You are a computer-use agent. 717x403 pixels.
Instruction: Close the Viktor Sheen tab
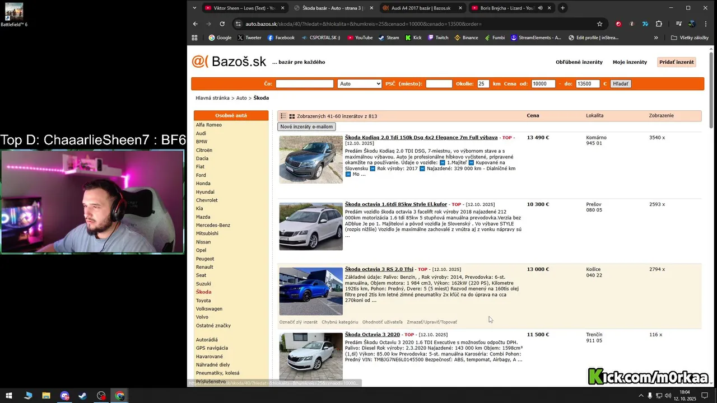(x=282, y=8)
